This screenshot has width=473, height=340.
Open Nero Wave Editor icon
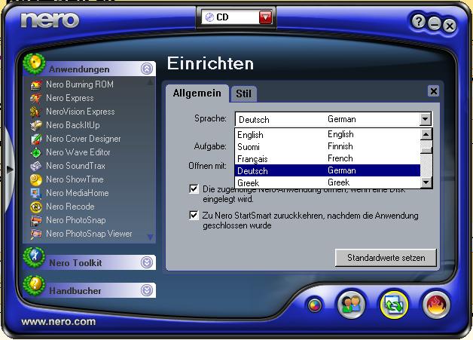(36, 152)
